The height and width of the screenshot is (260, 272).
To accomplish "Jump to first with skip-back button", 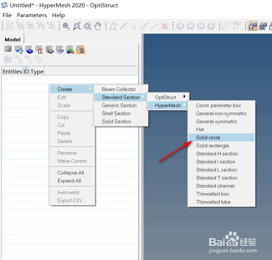I will click(x=180, y=26).
